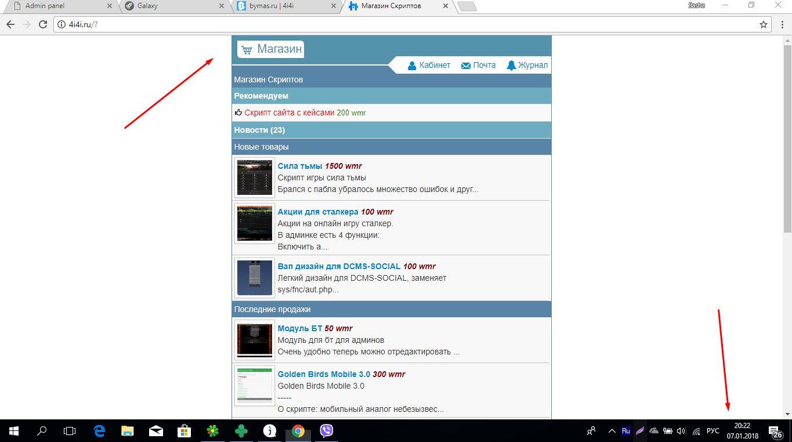Go back with browser back arrow
Screen dimensions: 792x442
10,24
